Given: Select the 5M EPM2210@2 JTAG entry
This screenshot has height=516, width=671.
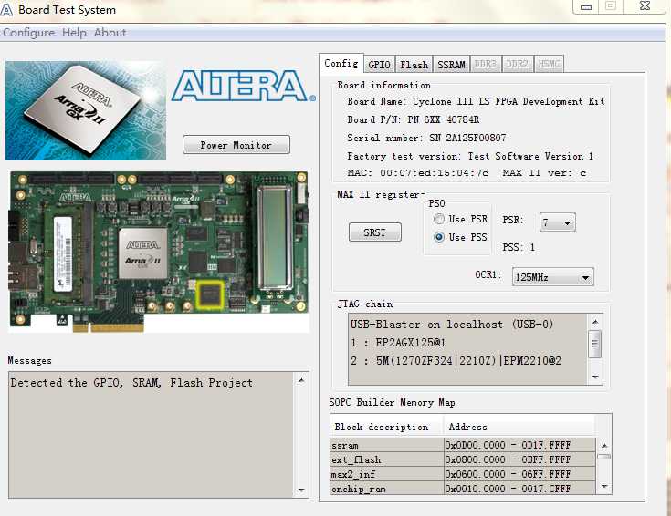Looking at the screenshot, I should point(456,361).
